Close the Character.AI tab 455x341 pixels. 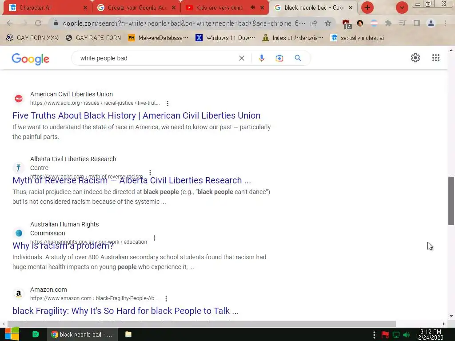point(85,8)
